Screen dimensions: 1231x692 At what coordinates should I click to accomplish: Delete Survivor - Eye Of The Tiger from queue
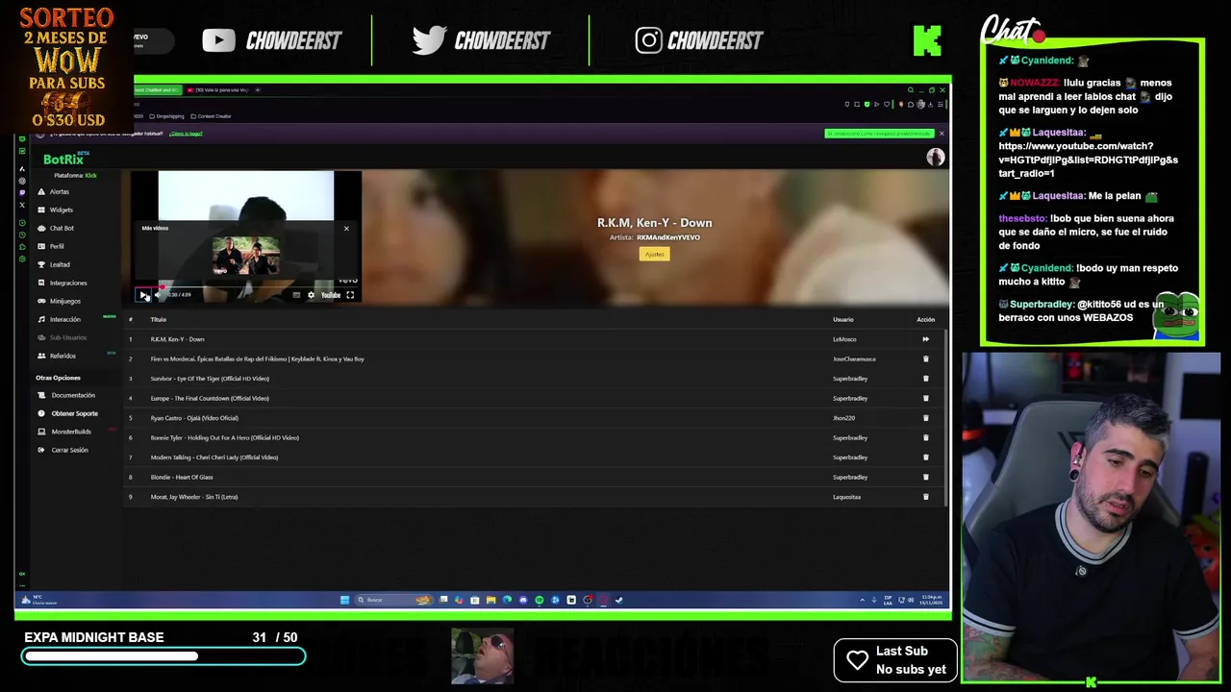tap(925, 379)
